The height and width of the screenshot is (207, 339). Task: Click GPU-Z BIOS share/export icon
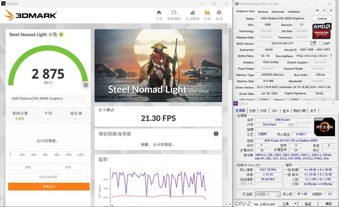313,43
